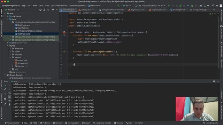
Task: Clear all Run console output
Action: (9, 105)
